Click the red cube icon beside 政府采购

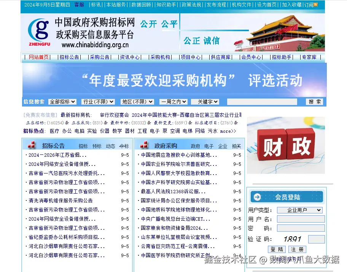[x=144, y=145]
